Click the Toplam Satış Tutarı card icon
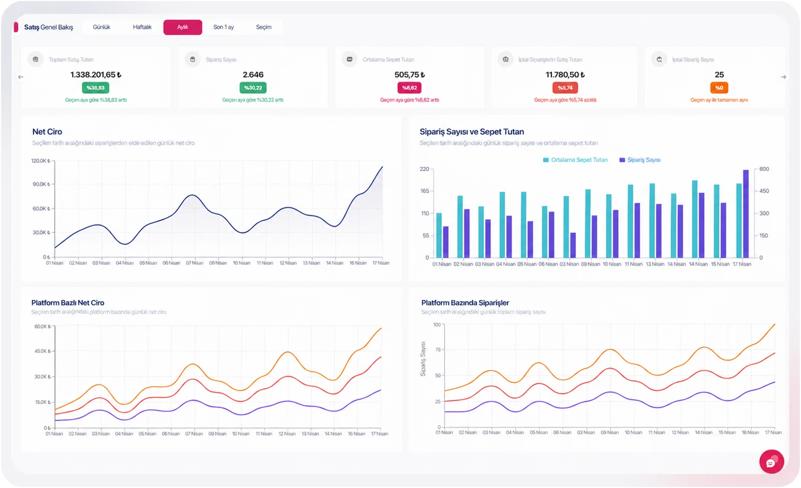 (x=36, y=59)
